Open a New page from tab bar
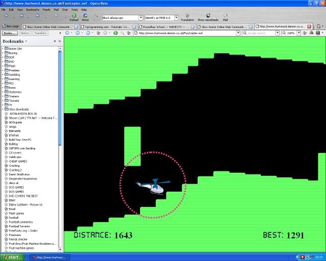Image resolution: width=326 pixels, height=261 pixels. 10,27
